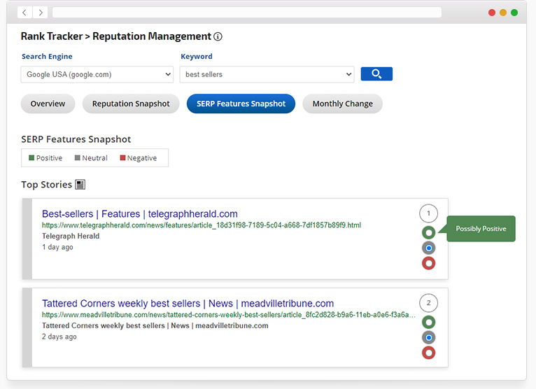Select neutral for Telegraph Herald story

pos(428,248)
